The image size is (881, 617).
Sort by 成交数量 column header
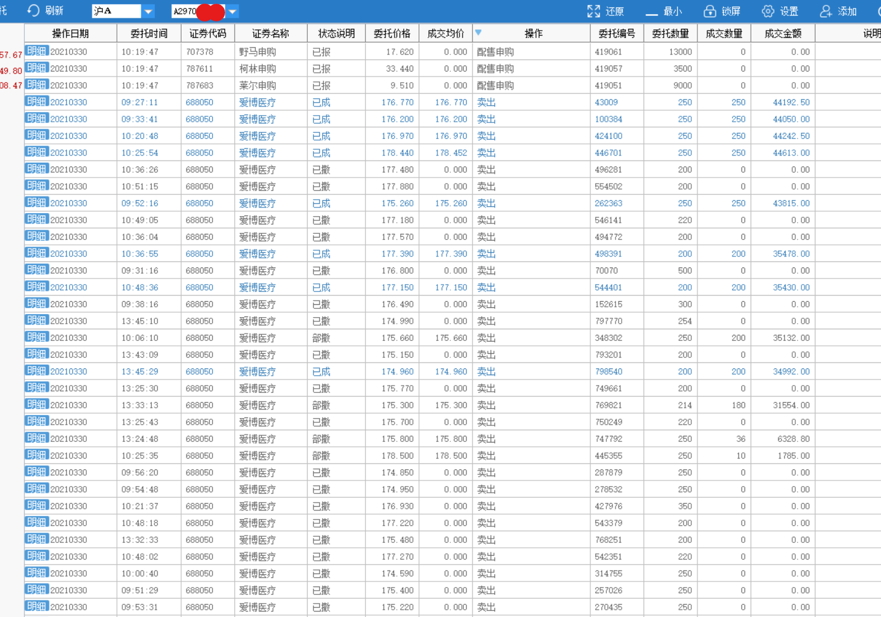pos(724,33)
